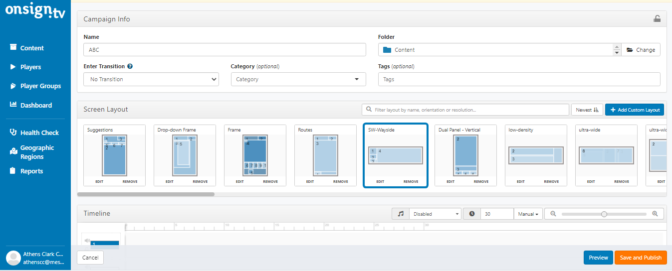Image resolution: width=672 pixels, height=271 pixels.
Task: Open Geographic Regions page
Action: [x=37, y=152]
